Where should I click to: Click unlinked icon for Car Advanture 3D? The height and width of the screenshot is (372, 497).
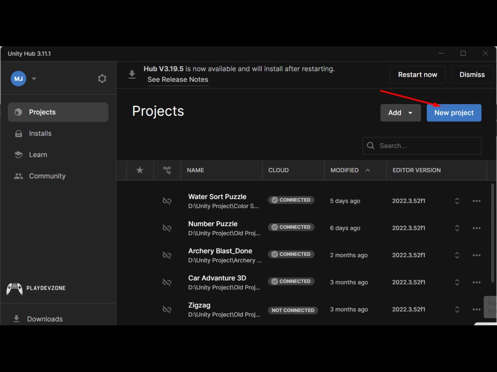tap(167, 282)
